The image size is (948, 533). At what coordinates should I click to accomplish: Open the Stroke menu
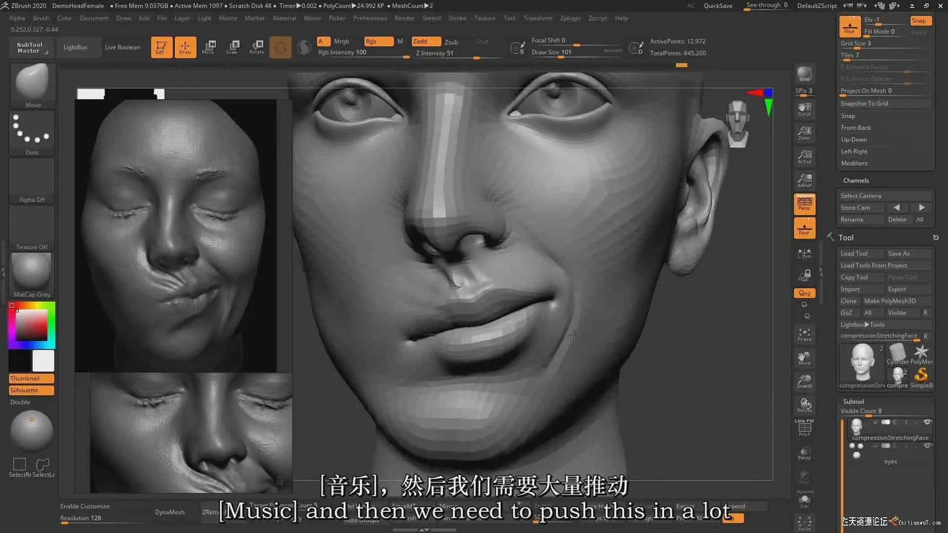click(x=457, y=18)
